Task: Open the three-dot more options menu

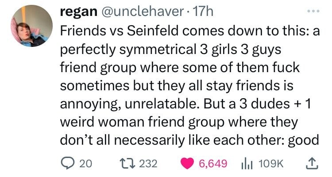Action: click(313, 12)
